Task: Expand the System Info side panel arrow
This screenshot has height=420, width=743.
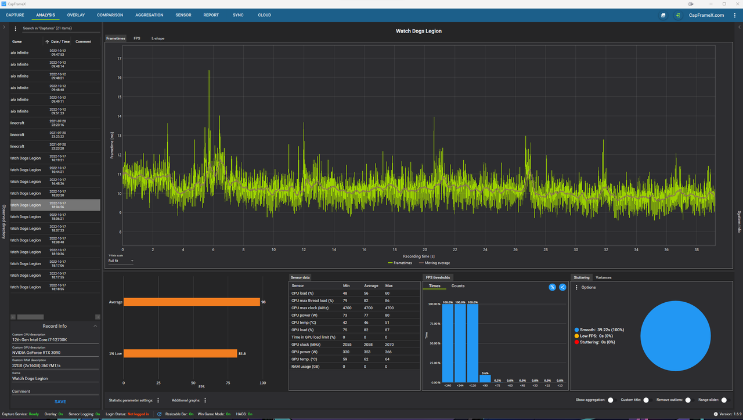Action: (739, 27)
